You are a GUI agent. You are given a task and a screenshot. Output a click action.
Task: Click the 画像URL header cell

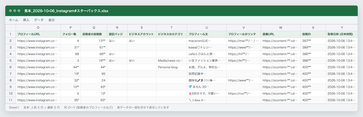(x=281, y=34)
